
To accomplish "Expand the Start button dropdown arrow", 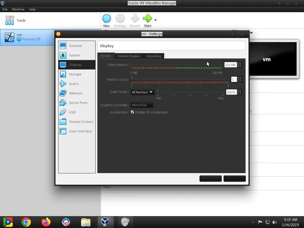I will click(x=155, y=20).
